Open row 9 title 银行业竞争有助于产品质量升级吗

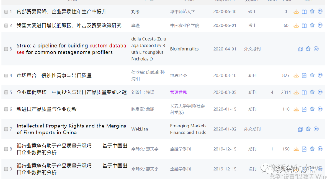coord(72,169)
